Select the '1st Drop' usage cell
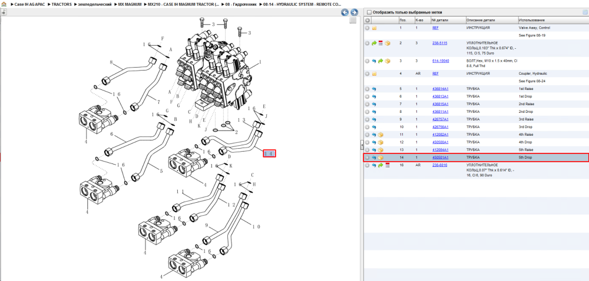 (x=525, y=96)
